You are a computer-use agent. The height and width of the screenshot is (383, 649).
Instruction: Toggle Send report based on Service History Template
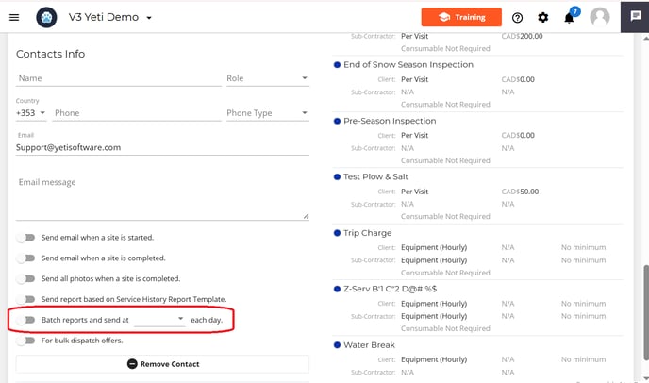26,299
